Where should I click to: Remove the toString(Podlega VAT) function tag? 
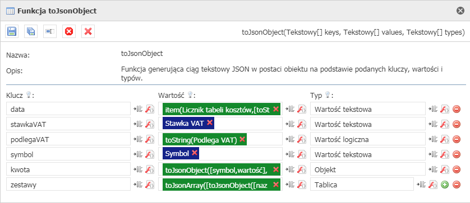[242, 139]
